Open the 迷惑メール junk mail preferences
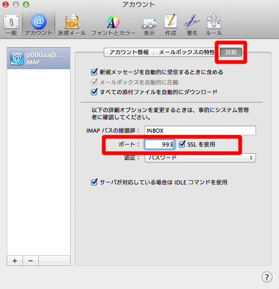Screen dimensions: 279x289 point(72,25)
